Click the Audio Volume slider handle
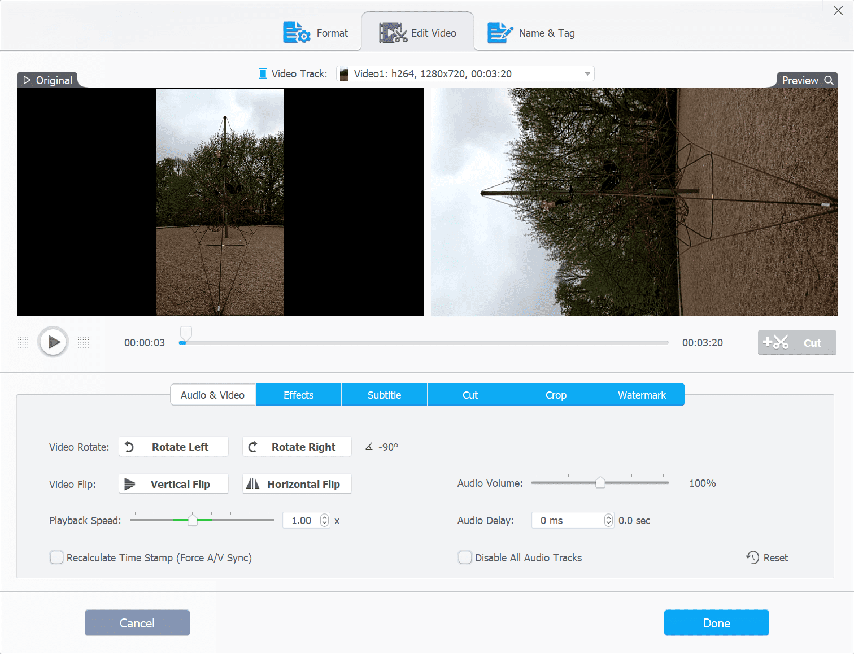 coord(600,482)
